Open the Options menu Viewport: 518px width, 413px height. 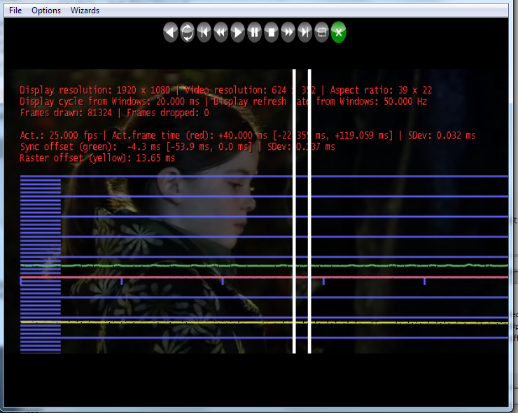(x=46, y=10)
